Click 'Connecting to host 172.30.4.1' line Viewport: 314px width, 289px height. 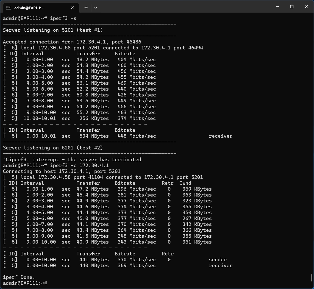62,171
